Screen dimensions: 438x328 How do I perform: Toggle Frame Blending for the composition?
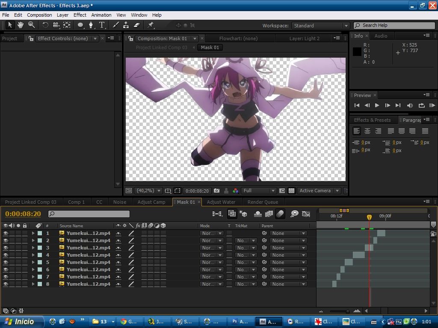coord(269,214)
